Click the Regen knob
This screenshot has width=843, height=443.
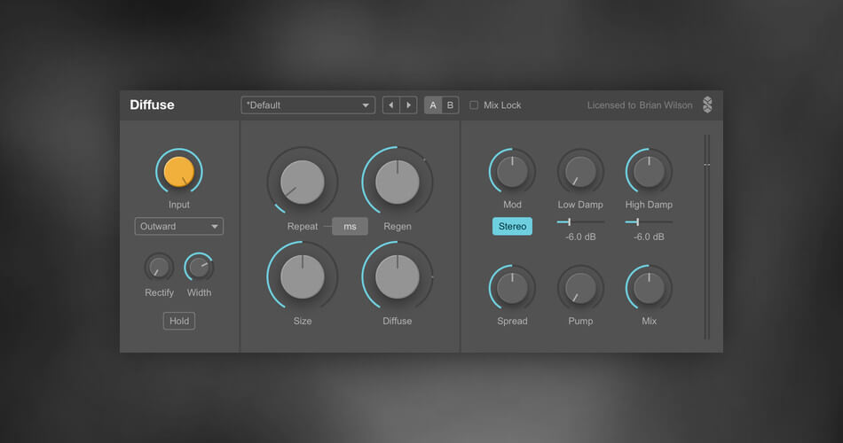click(397, 182)
